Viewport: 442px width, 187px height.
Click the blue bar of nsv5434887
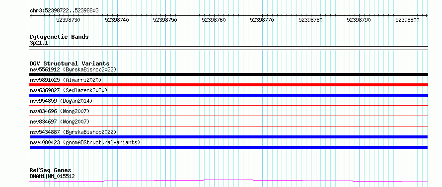pos(228,137)
